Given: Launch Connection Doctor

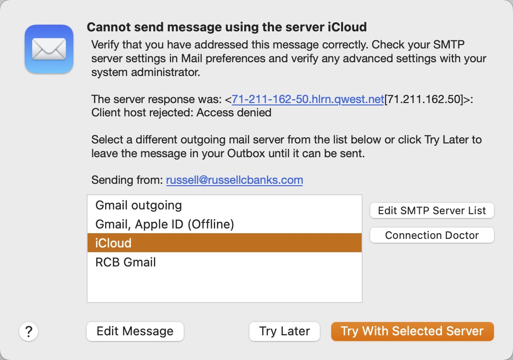Looking at the screenshot, I should [432, 235].
